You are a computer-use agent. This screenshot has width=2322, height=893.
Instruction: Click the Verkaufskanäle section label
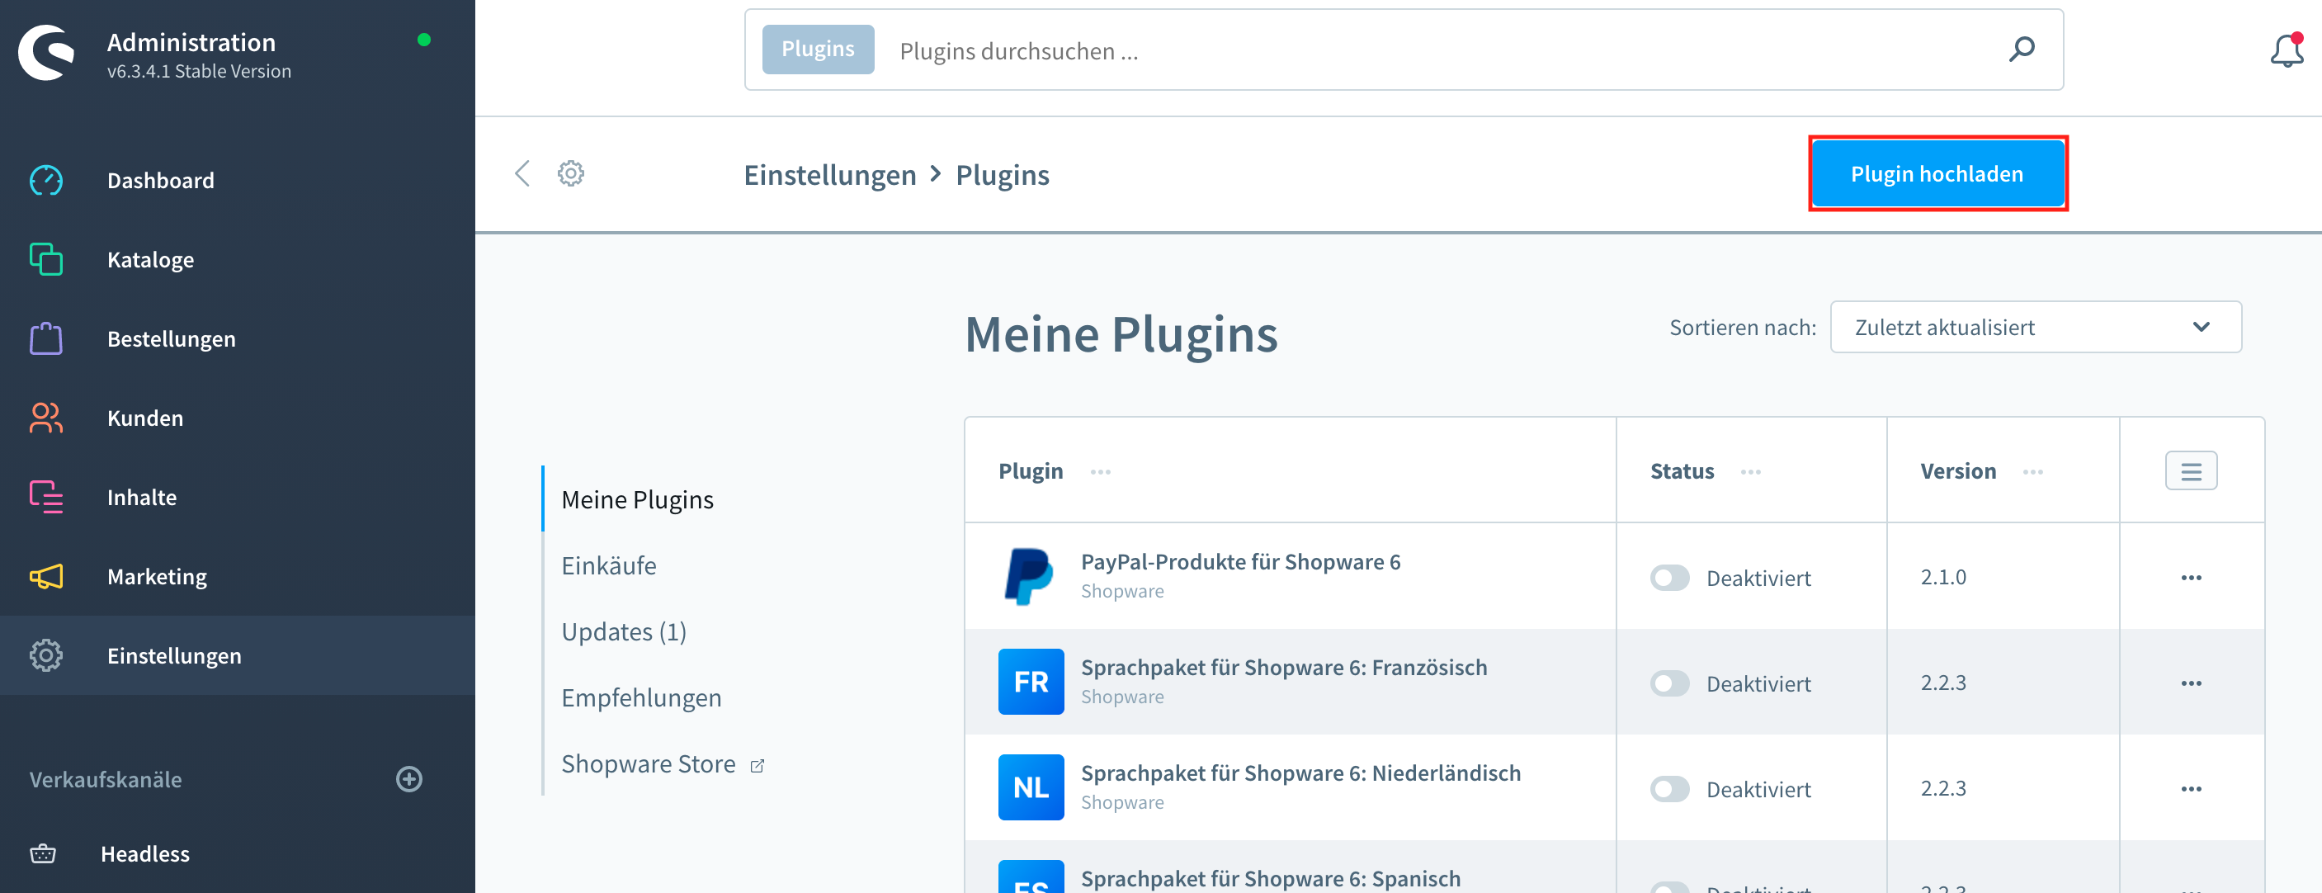[106, 779]
